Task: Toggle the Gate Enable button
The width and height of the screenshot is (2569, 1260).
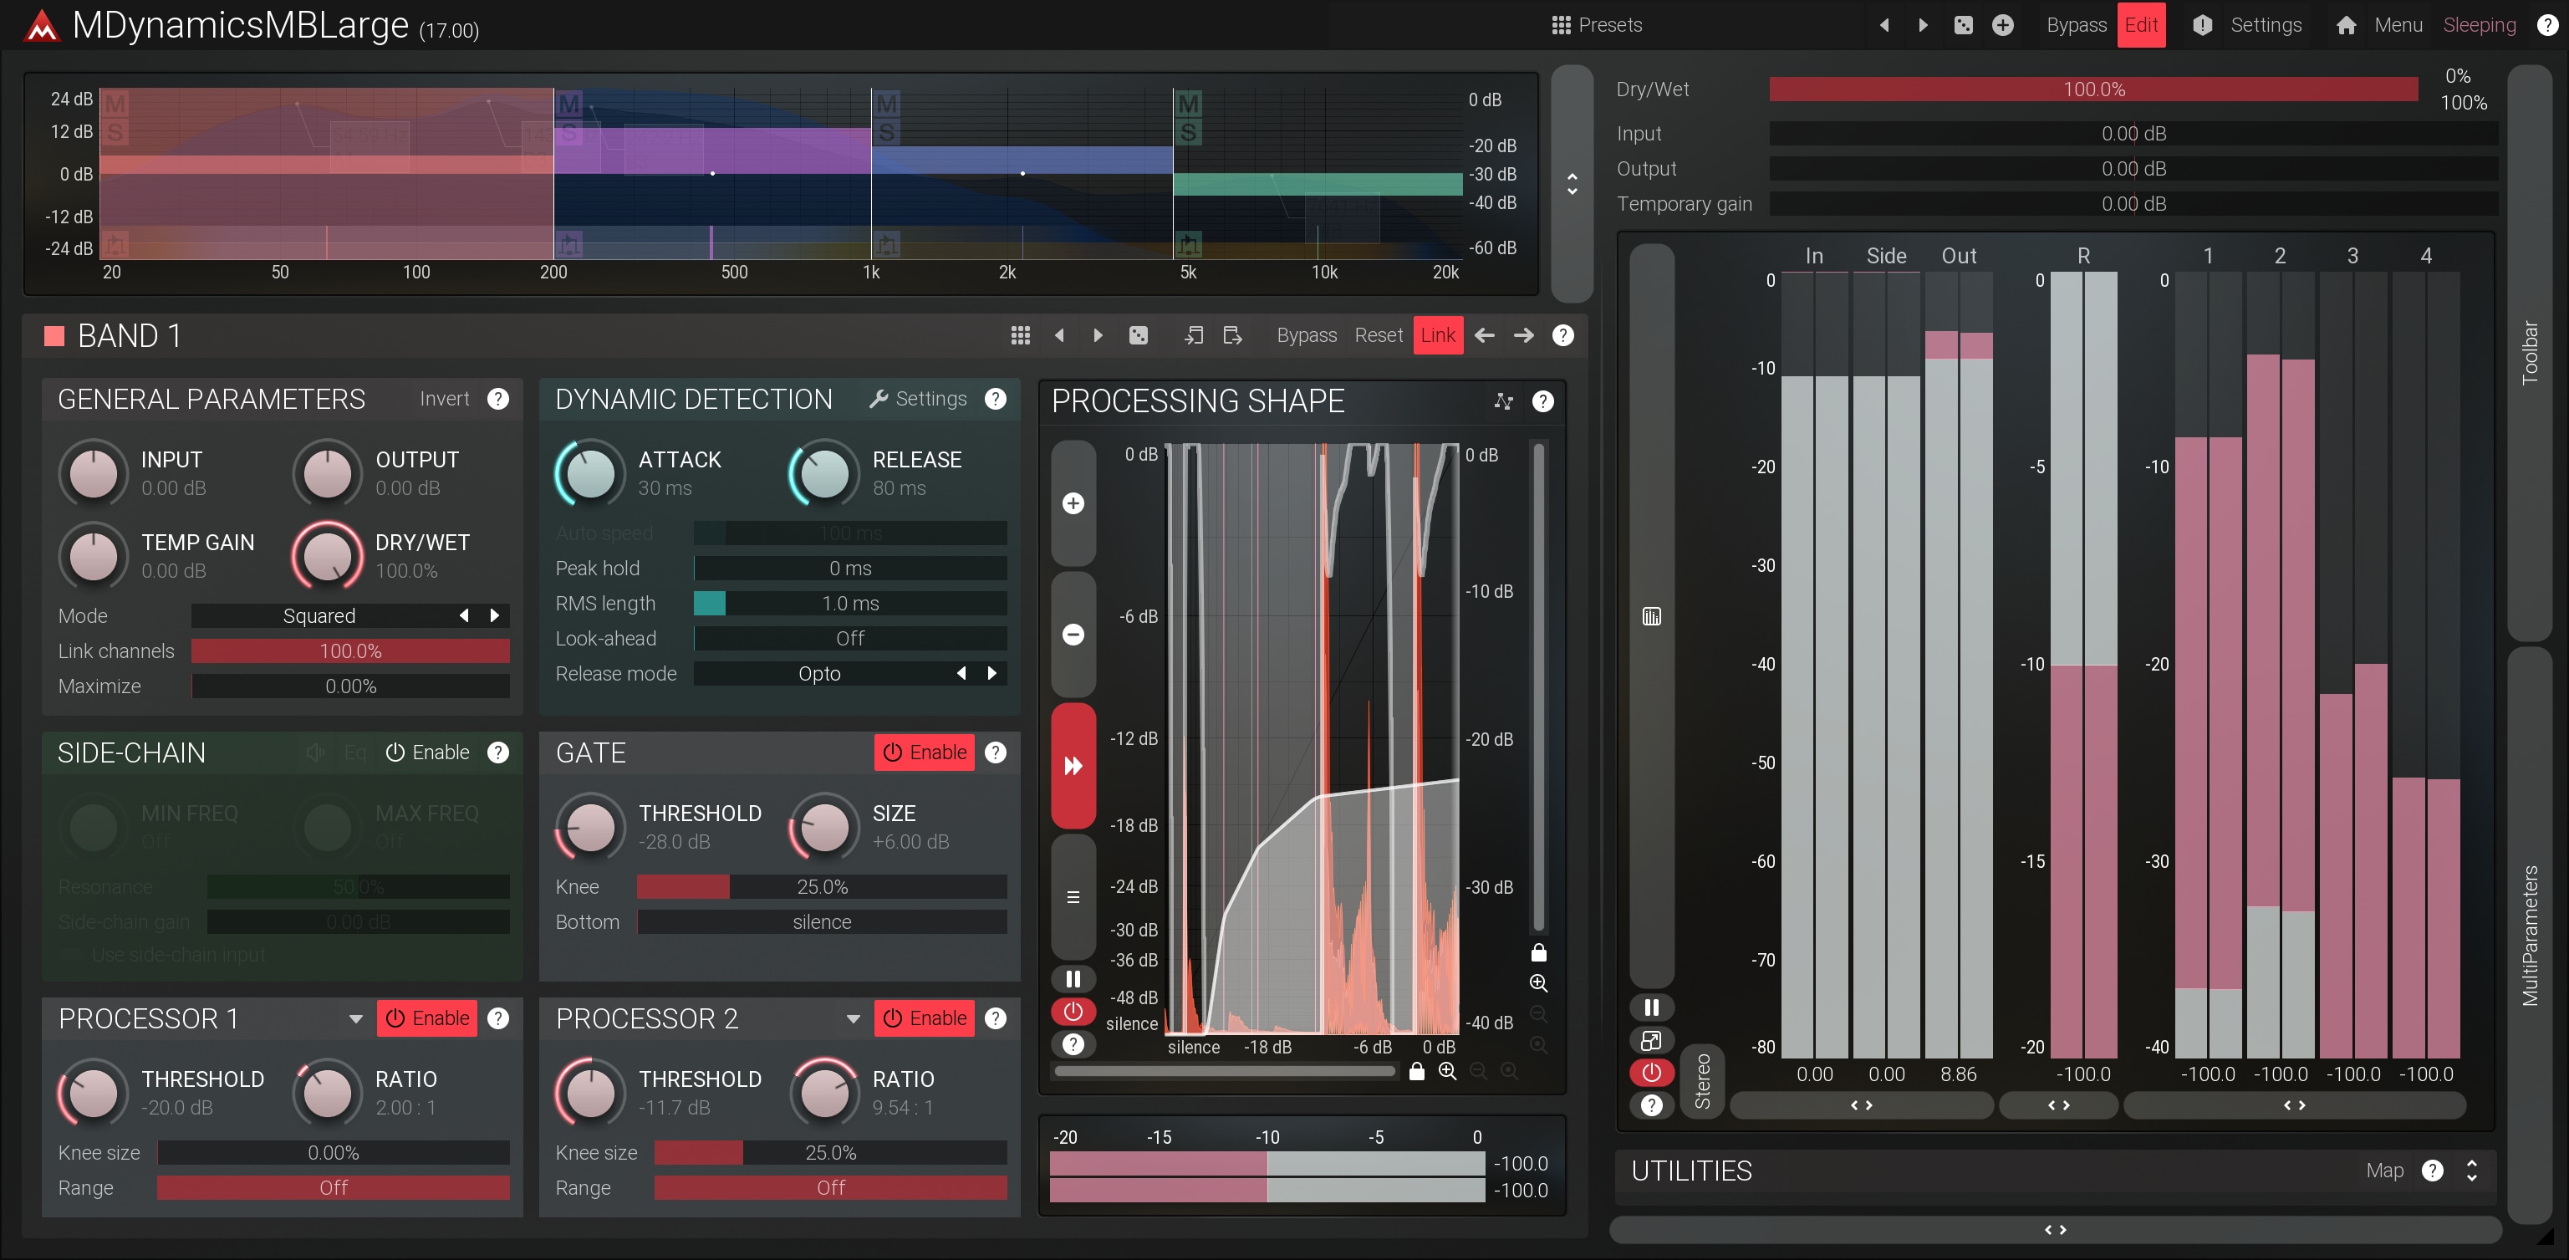Action: [925, 752]
